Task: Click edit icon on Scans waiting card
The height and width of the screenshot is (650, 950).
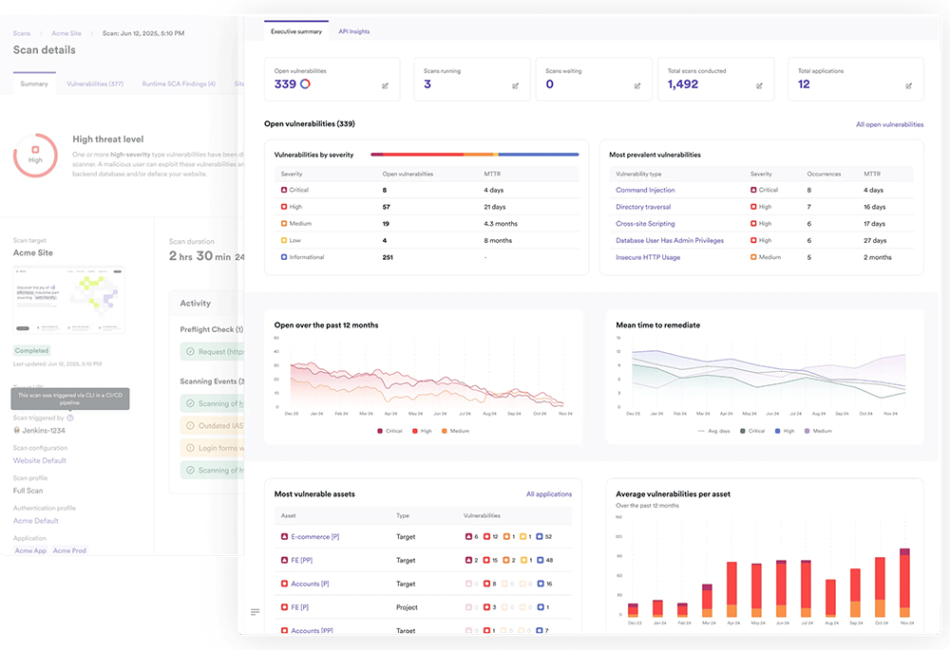Action: click(637, 85)
